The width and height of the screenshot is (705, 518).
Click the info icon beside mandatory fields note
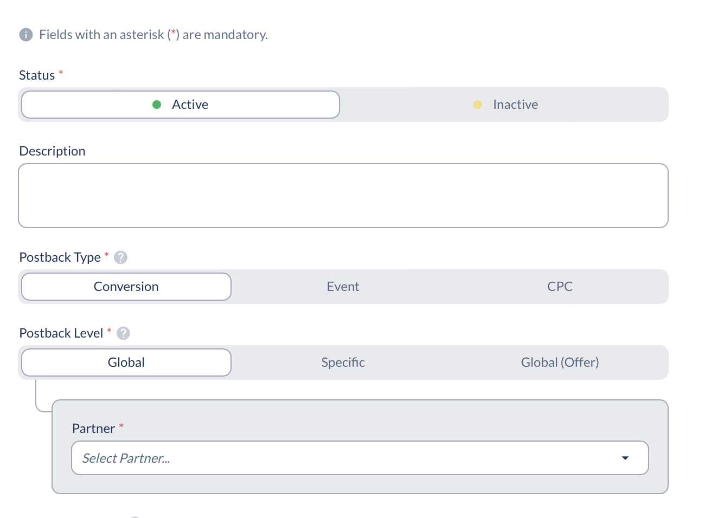tap(26, 35)
